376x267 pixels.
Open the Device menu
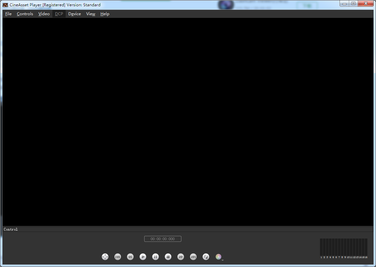click(75, 14)
